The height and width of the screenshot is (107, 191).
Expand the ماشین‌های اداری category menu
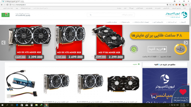pos(158,22)
